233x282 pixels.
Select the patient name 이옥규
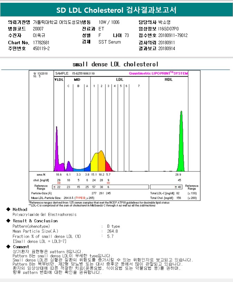tap(39, 36)
